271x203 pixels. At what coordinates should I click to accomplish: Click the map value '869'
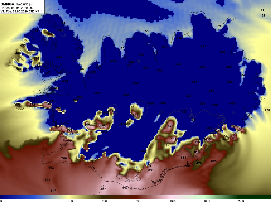coord(116,159)
